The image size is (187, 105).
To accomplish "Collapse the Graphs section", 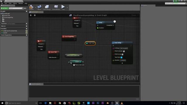I will (x=1, y=11).
